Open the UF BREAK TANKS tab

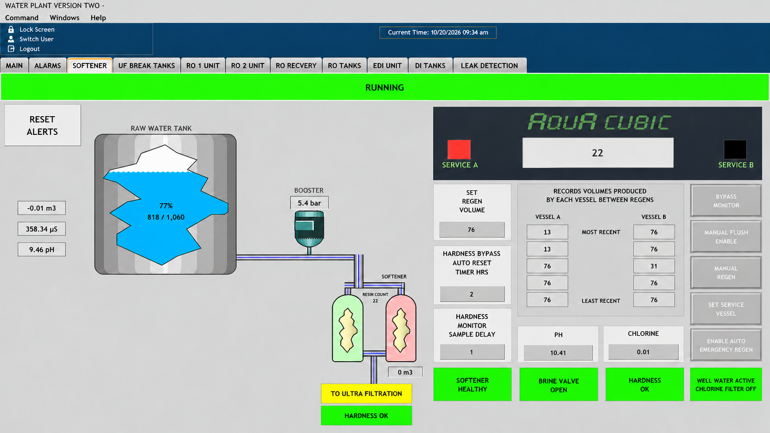point(146,65)
